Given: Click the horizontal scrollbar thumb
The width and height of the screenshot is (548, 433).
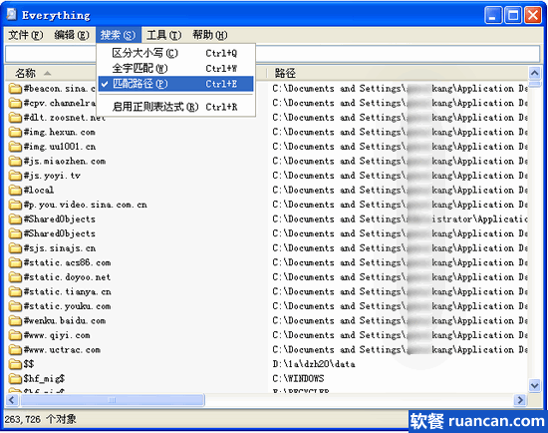Looking at the screenshot, I should (113, 400).
